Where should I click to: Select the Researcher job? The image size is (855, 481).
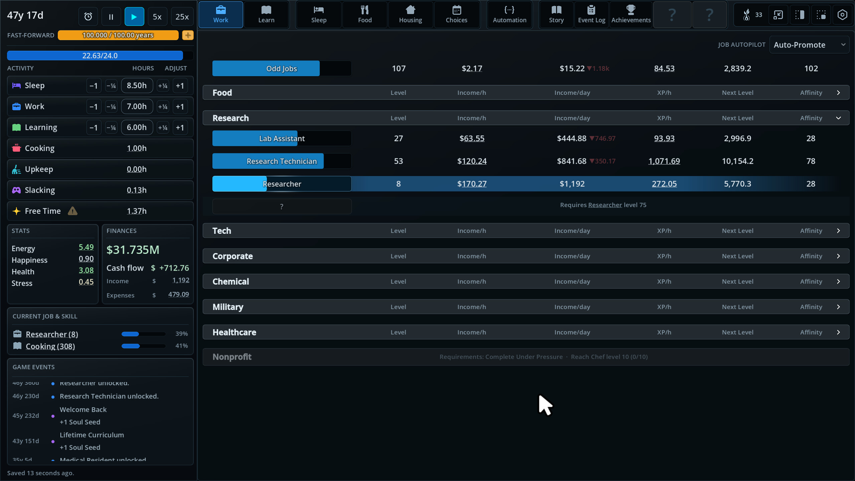(282, 184)
